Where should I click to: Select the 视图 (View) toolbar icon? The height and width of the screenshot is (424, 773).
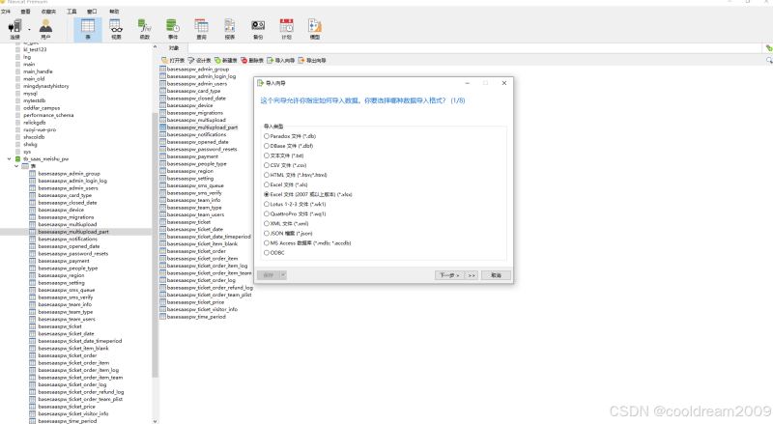115,29
